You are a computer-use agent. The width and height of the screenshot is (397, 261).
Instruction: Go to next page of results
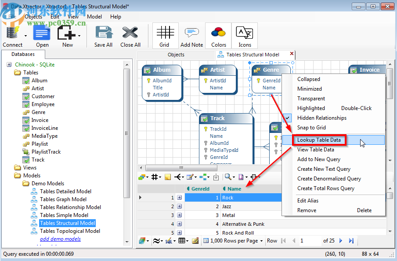coord(342,241)
